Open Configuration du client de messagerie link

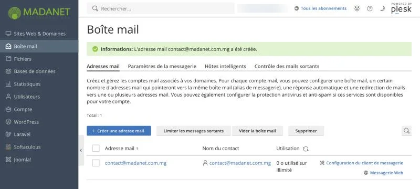click(364, 163)
